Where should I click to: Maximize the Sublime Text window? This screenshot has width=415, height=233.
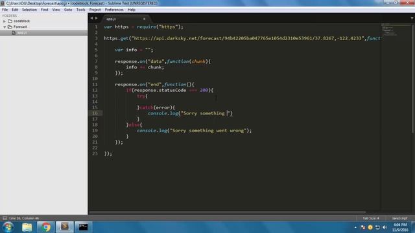[x=396, y=3]
